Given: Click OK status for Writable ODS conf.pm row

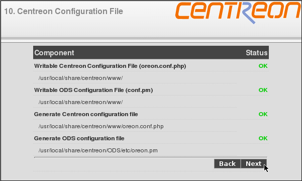Looking at the screenshot, I should (x=263, y=90).
